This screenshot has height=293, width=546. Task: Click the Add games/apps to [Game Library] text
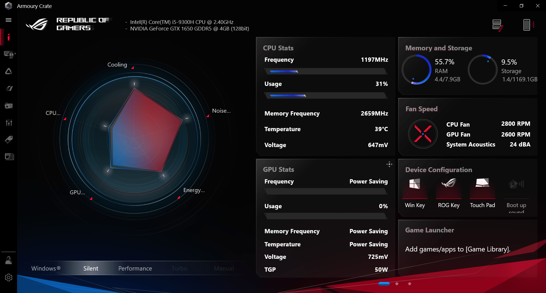point(458,249)
